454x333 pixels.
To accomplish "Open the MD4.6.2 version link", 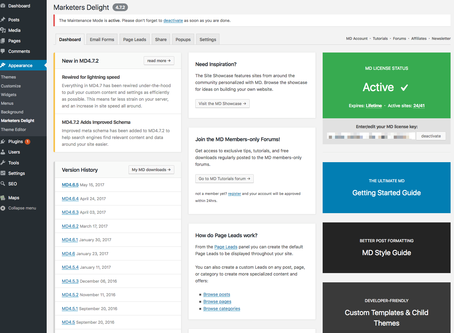I will pos(70,226).
